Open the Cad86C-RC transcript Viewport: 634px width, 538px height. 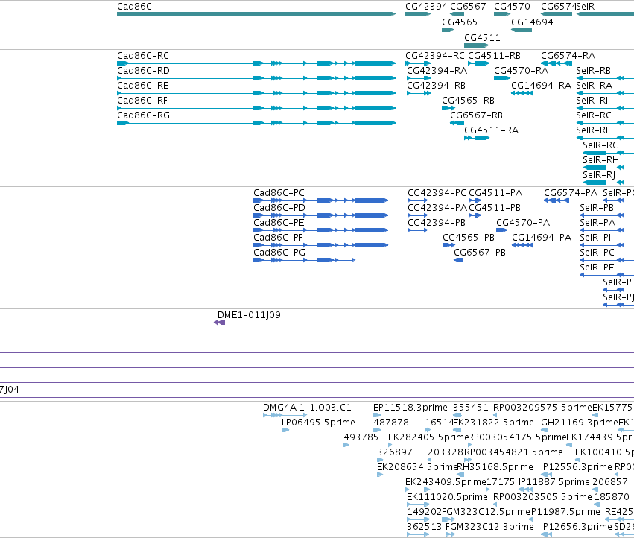pyautogui.click(x=256, y=63)
